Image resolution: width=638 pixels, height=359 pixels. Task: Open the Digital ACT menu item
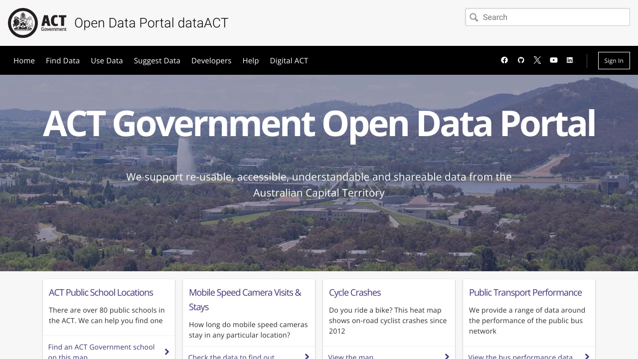tap(289, 61)
